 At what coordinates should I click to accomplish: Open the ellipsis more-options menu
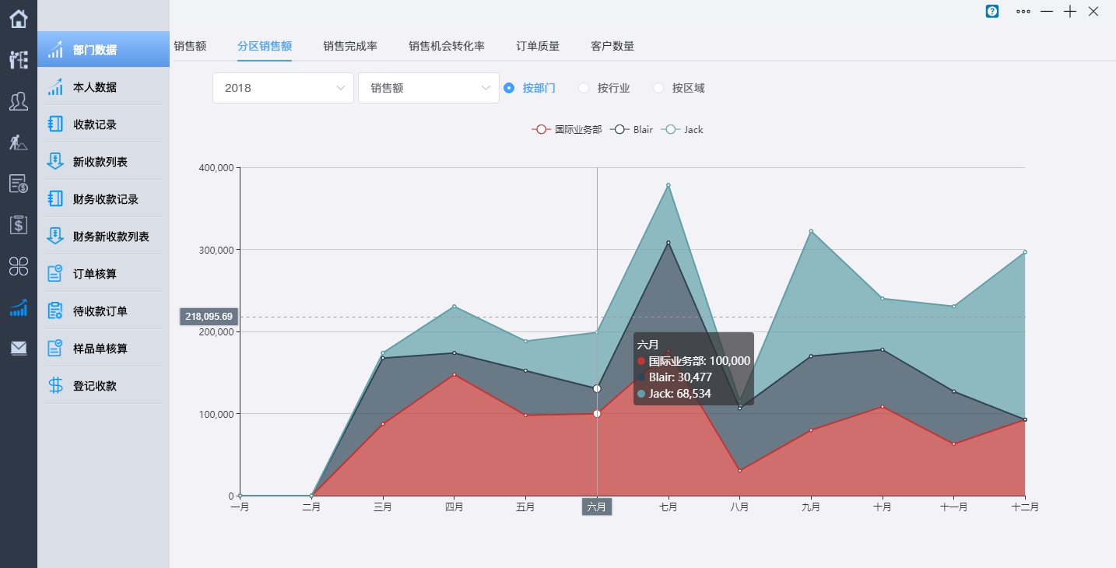(x=1023, y=12)
